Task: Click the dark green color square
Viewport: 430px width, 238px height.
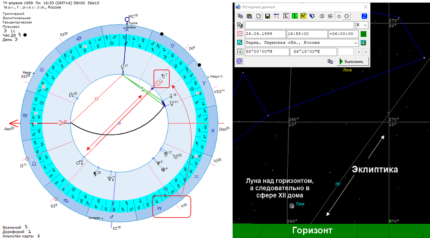Action: point(364,34)
